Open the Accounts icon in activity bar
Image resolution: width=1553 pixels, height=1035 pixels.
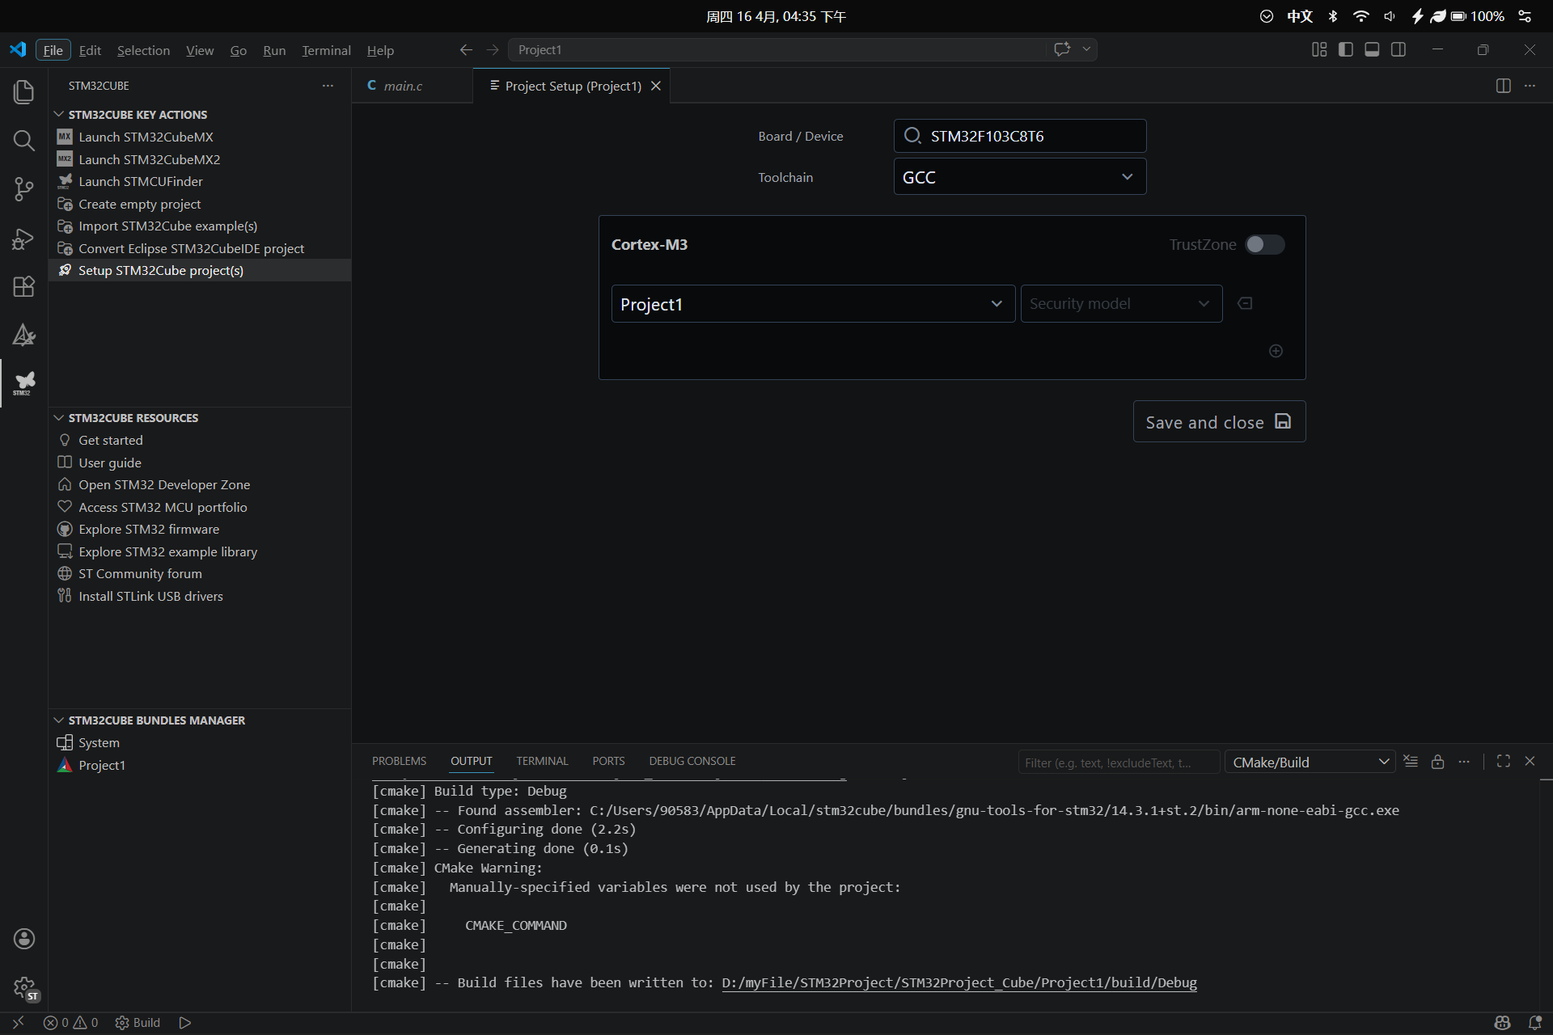click(x=23, y=939)
